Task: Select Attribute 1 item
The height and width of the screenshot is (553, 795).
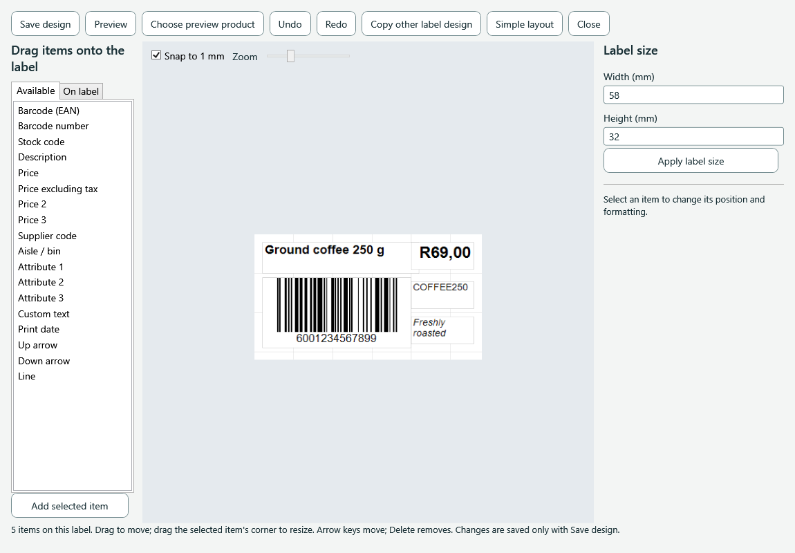Action: coord(73,267)
